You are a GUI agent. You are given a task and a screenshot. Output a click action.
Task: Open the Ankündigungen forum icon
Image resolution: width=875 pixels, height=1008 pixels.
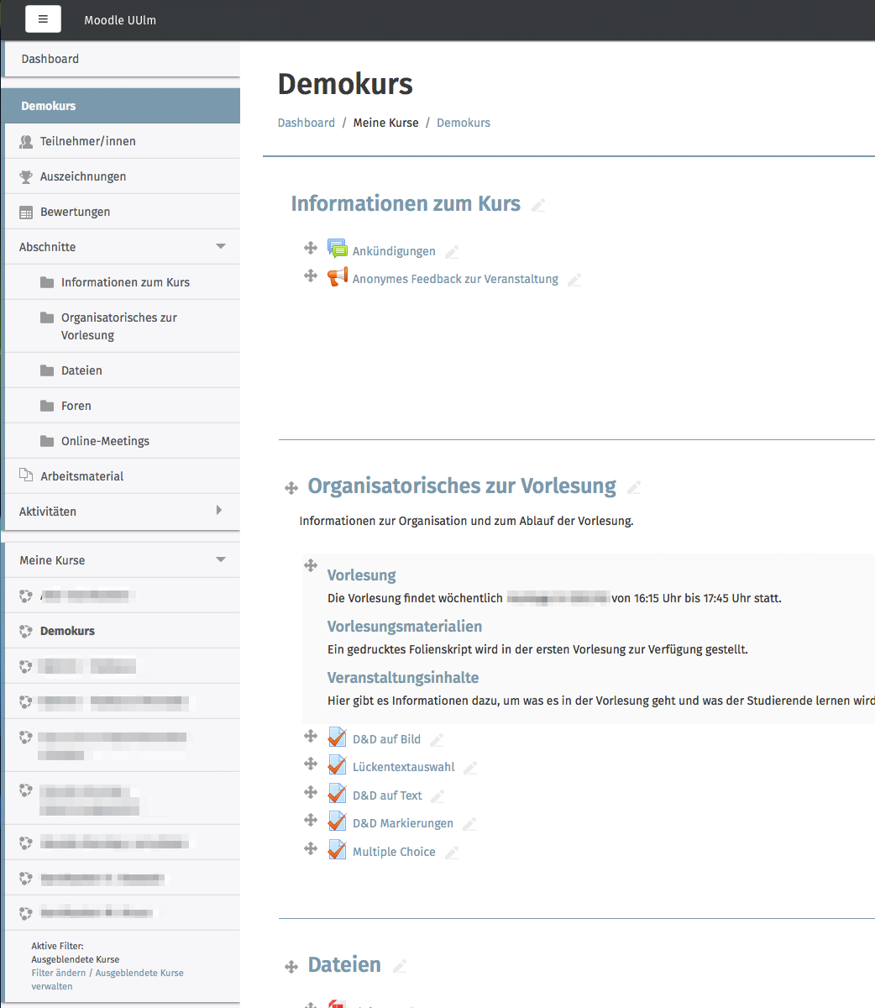[337, 249]
